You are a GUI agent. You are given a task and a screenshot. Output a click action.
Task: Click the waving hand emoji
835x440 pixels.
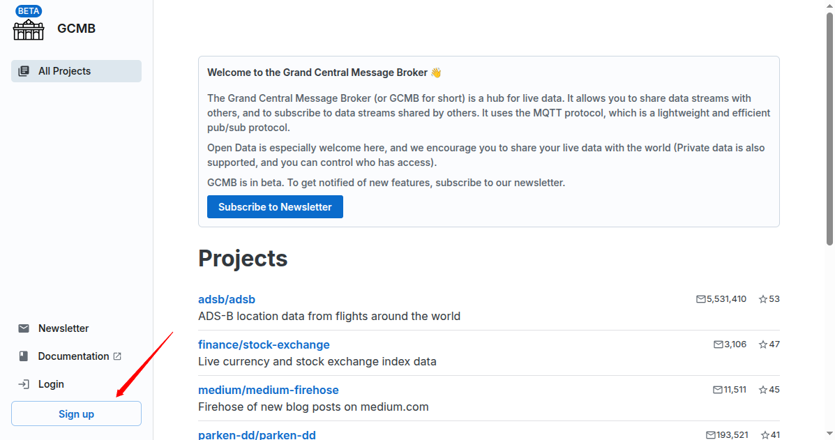pyautogui.click(x=436, y=73)
